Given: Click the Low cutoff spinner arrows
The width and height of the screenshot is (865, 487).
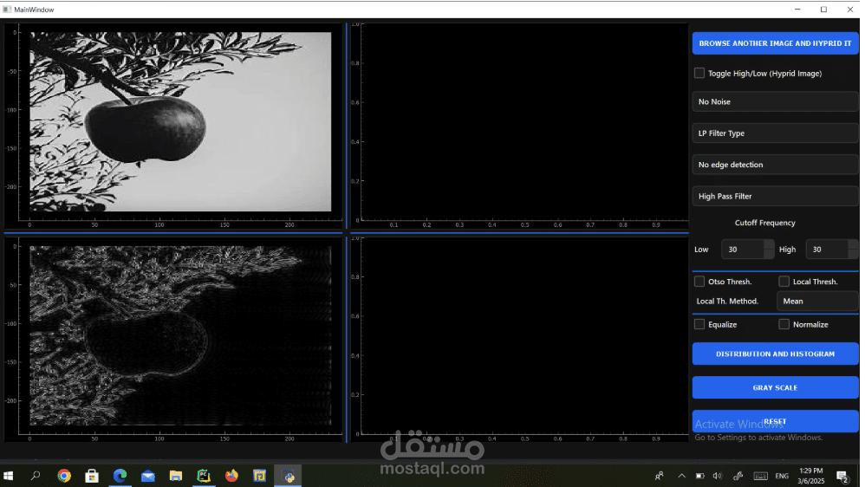Looking at the screenshot, I should click(769, 250).
